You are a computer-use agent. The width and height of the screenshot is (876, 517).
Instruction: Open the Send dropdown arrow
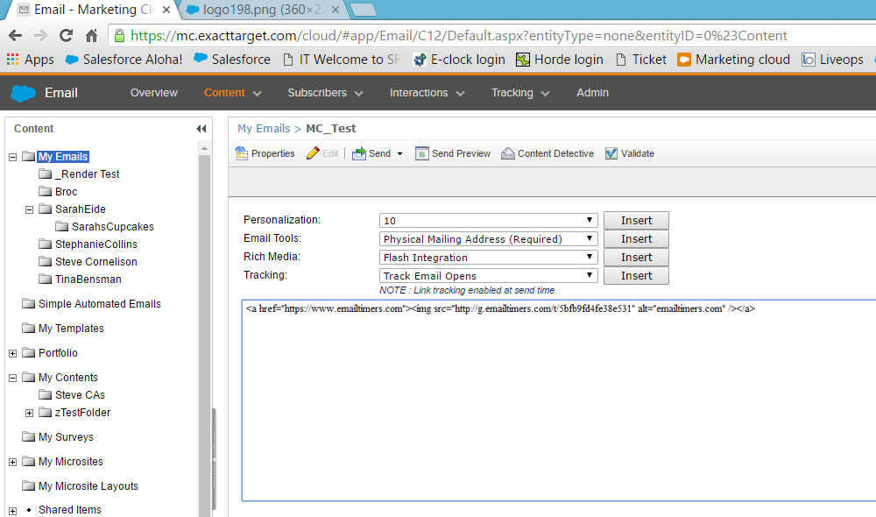coord(400,153)
